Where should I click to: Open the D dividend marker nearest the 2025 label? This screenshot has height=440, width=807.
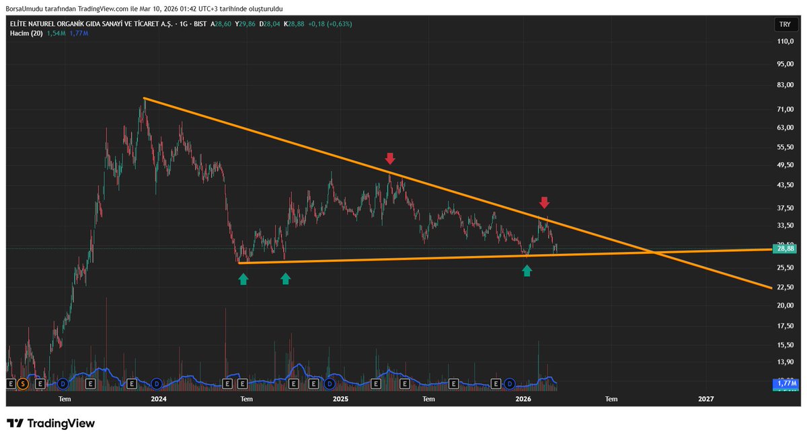(x=330, y=384)
